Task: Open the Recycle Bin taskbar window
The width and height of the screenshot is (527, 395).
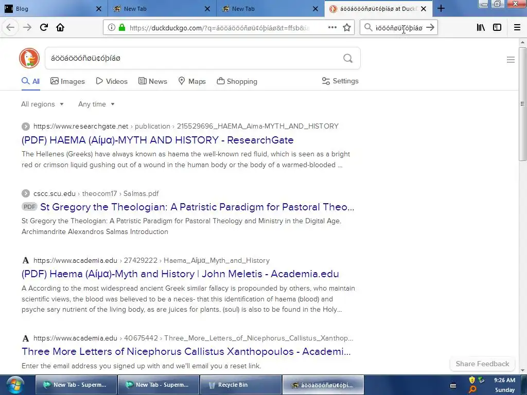Action: [241, 385]
